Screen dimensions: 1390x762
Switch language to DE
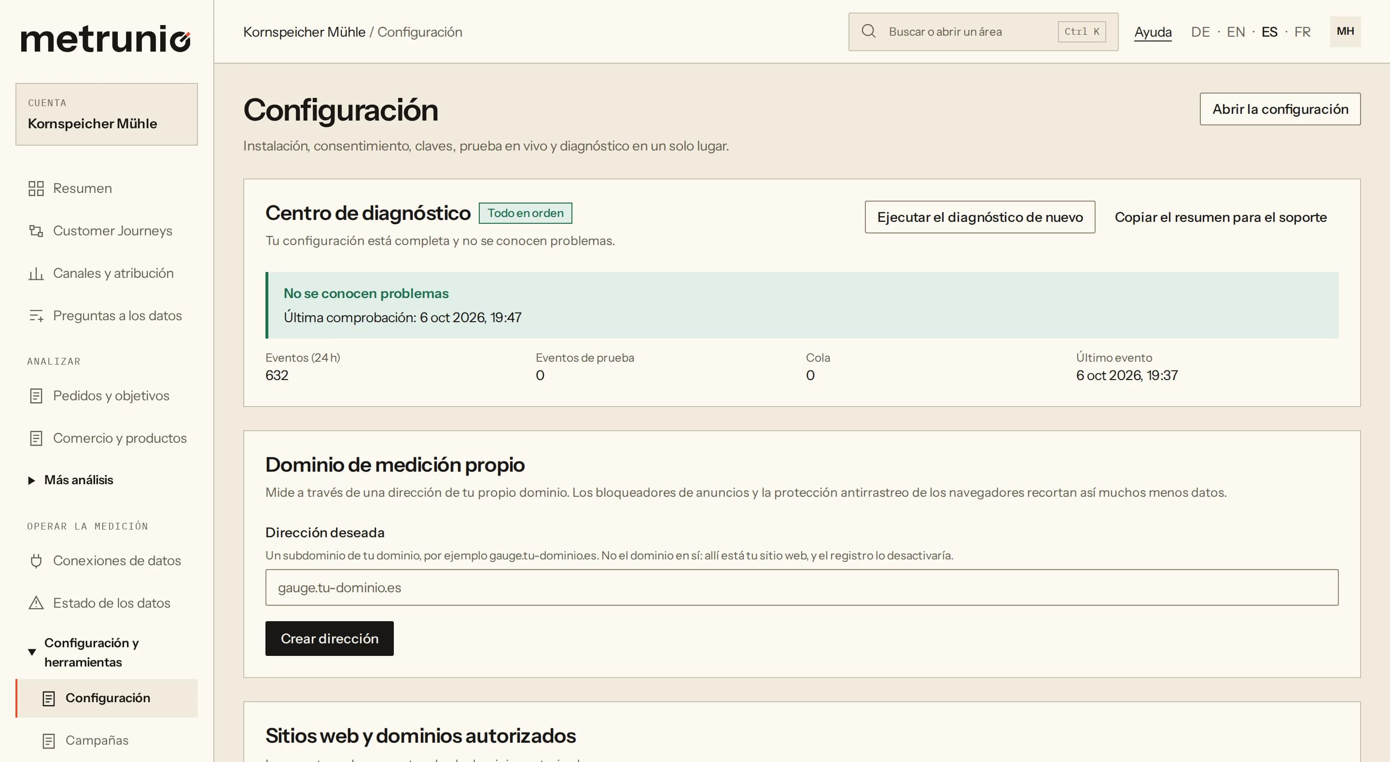pyautogui.click(x=1200, y=32)
